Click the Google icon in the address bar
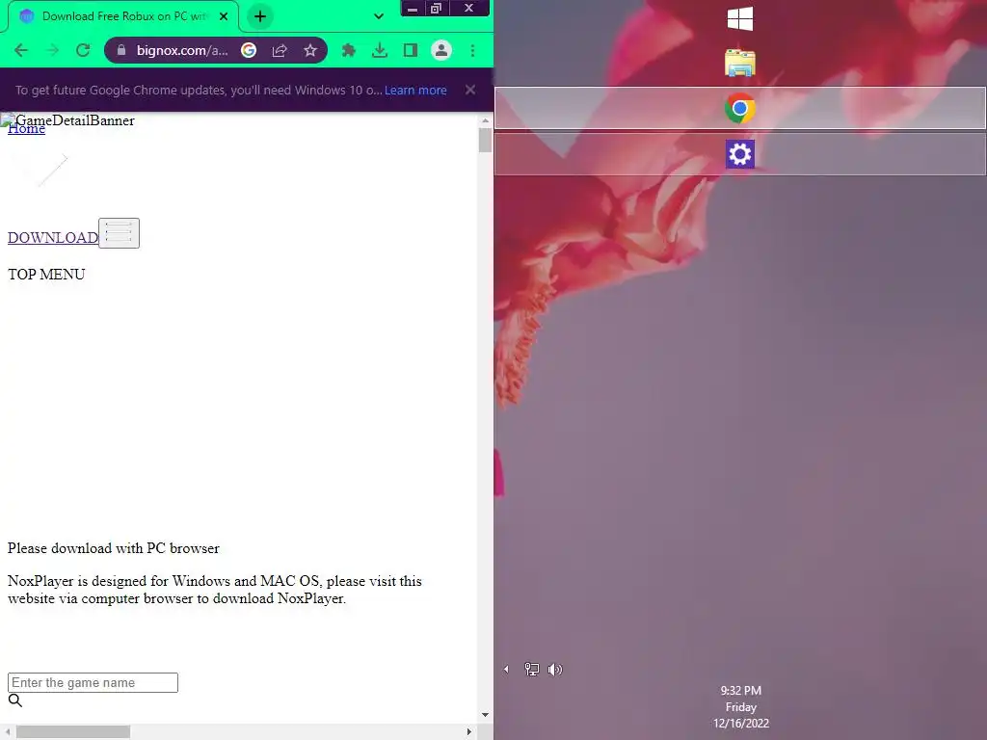 pyautogui.click(x=249, y=50)
